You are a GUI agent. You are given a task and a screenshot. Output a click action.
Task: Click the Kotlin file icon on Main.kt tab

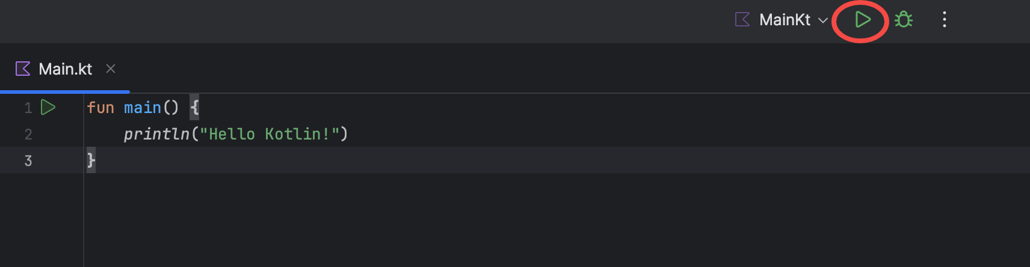[x=23, y=69]
